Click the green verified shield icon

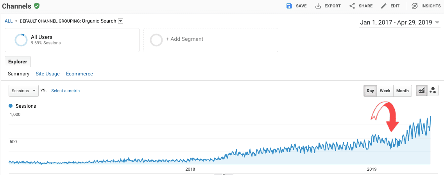(37, 6)
